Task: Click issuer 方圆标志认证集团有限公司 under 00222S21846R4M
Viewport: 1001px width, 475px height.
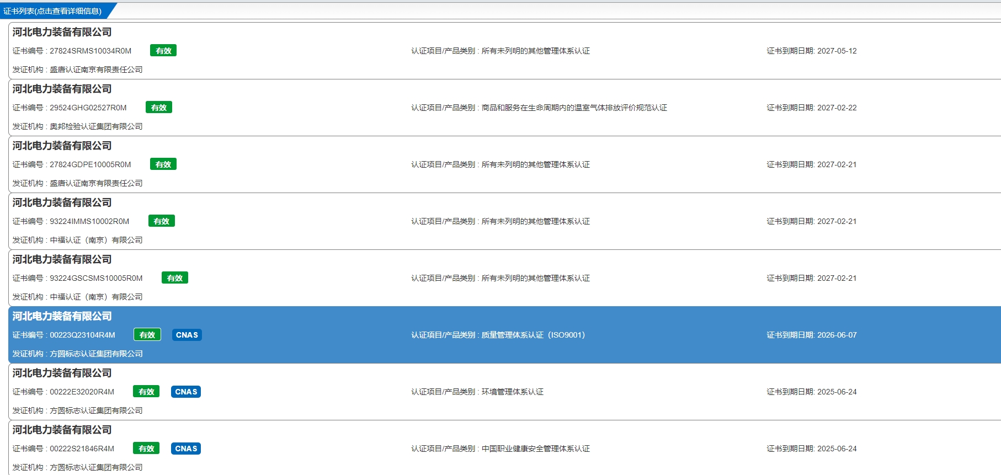Action: click(x=96, y=467)
